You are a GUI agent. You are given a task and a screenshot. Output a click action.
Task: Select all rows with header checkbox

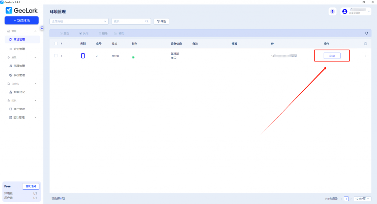pyautogui.click(x=56, y=44)
